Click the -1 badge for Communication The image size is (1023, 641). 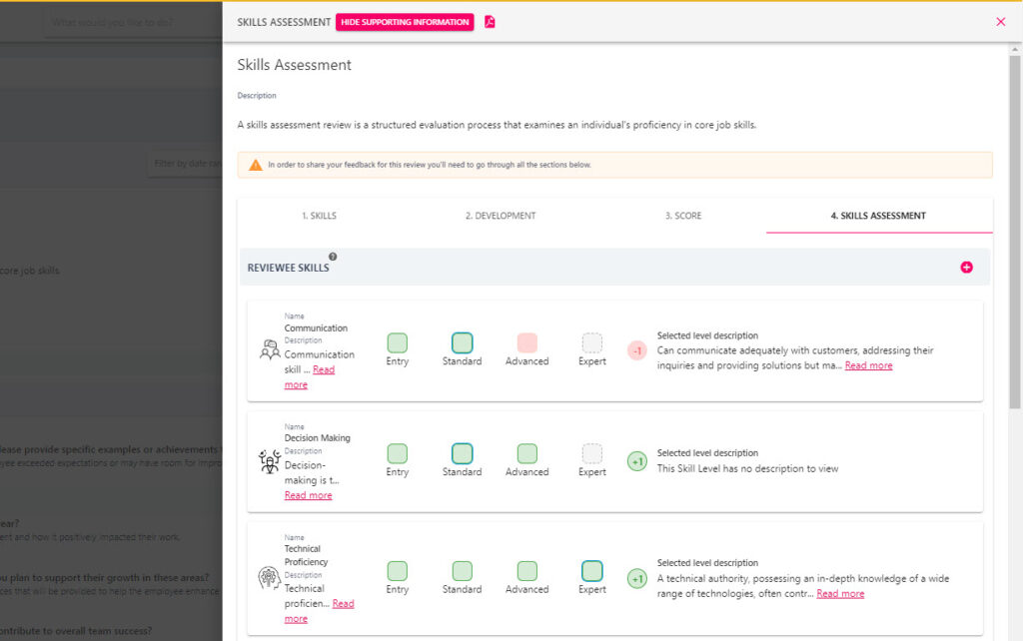(x=636, y=350)
